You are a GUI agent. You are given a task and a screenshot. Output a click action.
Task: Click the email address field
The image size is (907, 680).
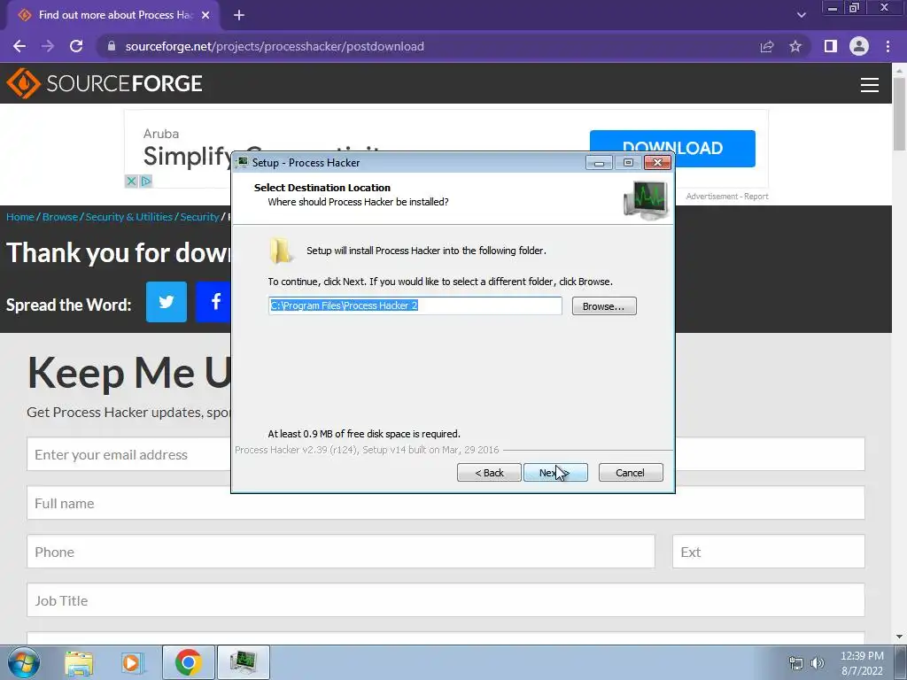pos(129,454)
